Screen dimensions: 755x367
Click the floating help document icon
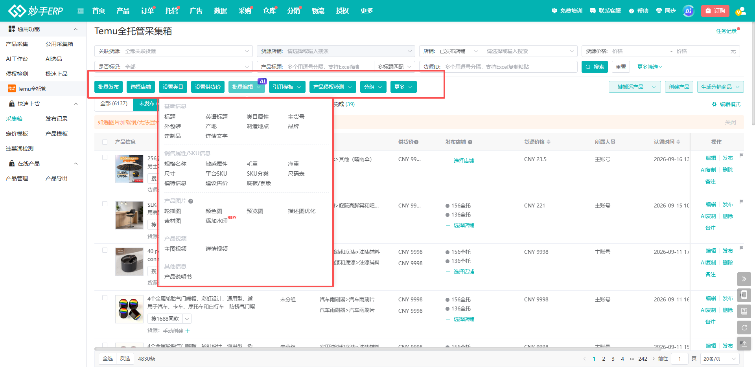click(x=744, y=311)
